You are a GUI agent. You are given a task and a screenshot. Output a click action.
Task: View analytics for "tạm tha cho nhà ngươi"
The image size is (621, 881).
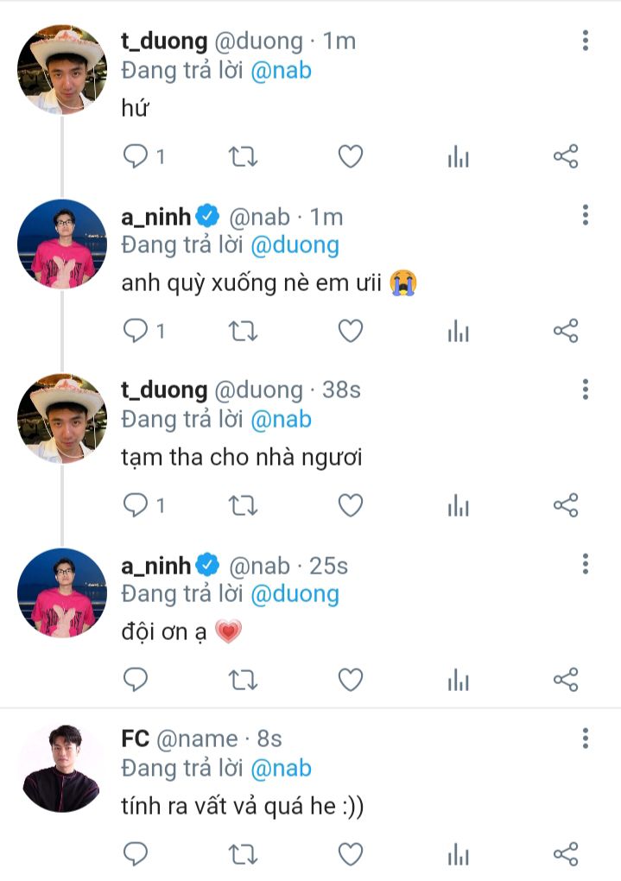(x=458, y=505)
